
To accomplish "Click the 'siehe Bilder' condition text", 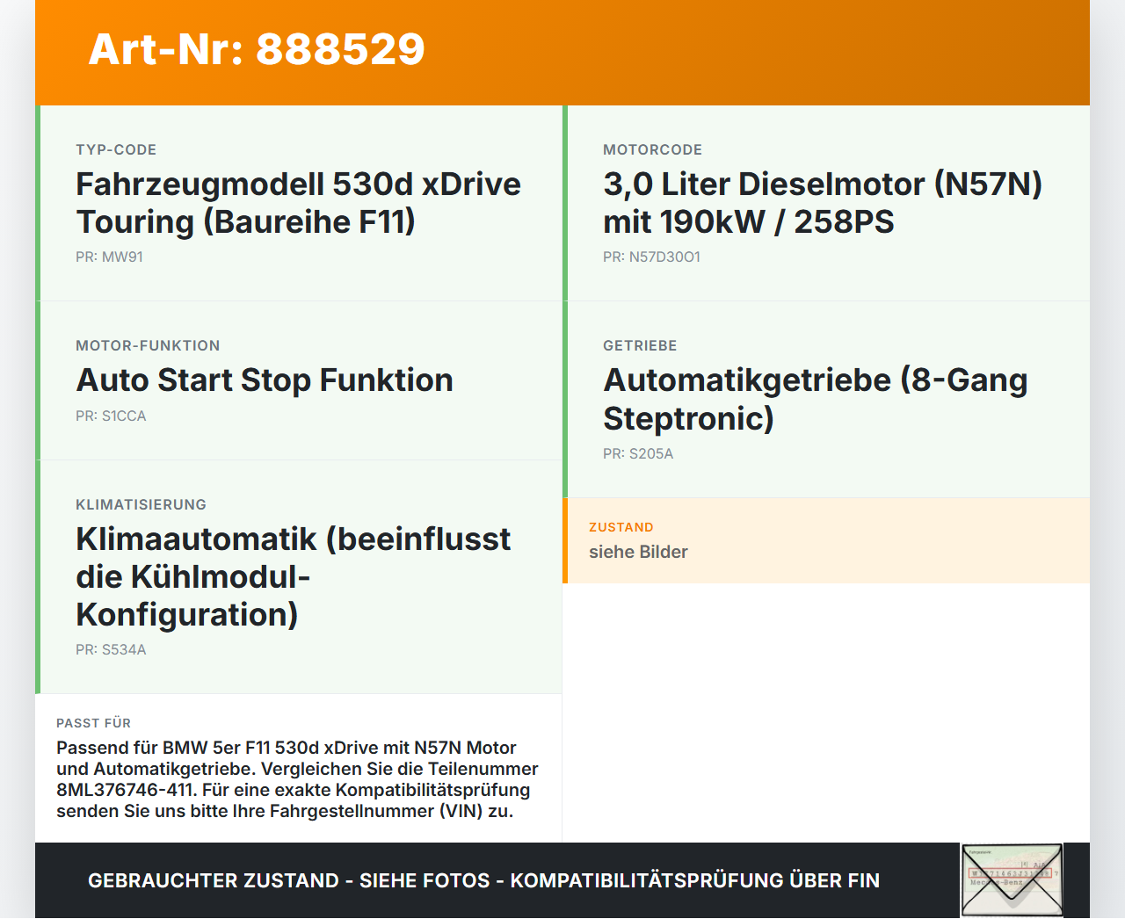I will click(638, 552).
